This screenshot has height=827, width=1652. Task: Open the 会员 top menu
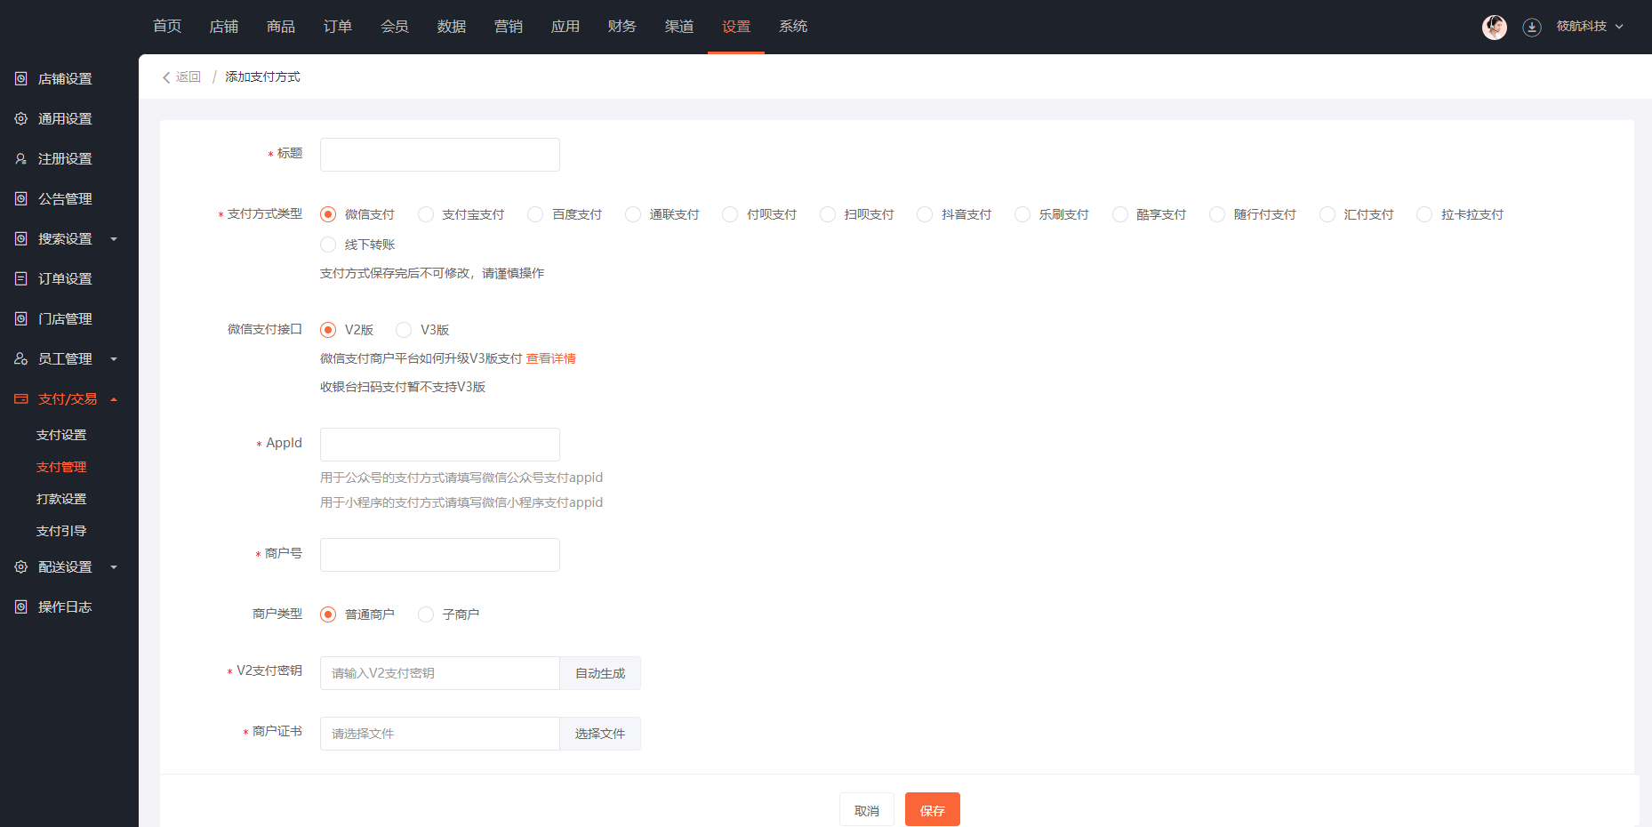(395, 27)
